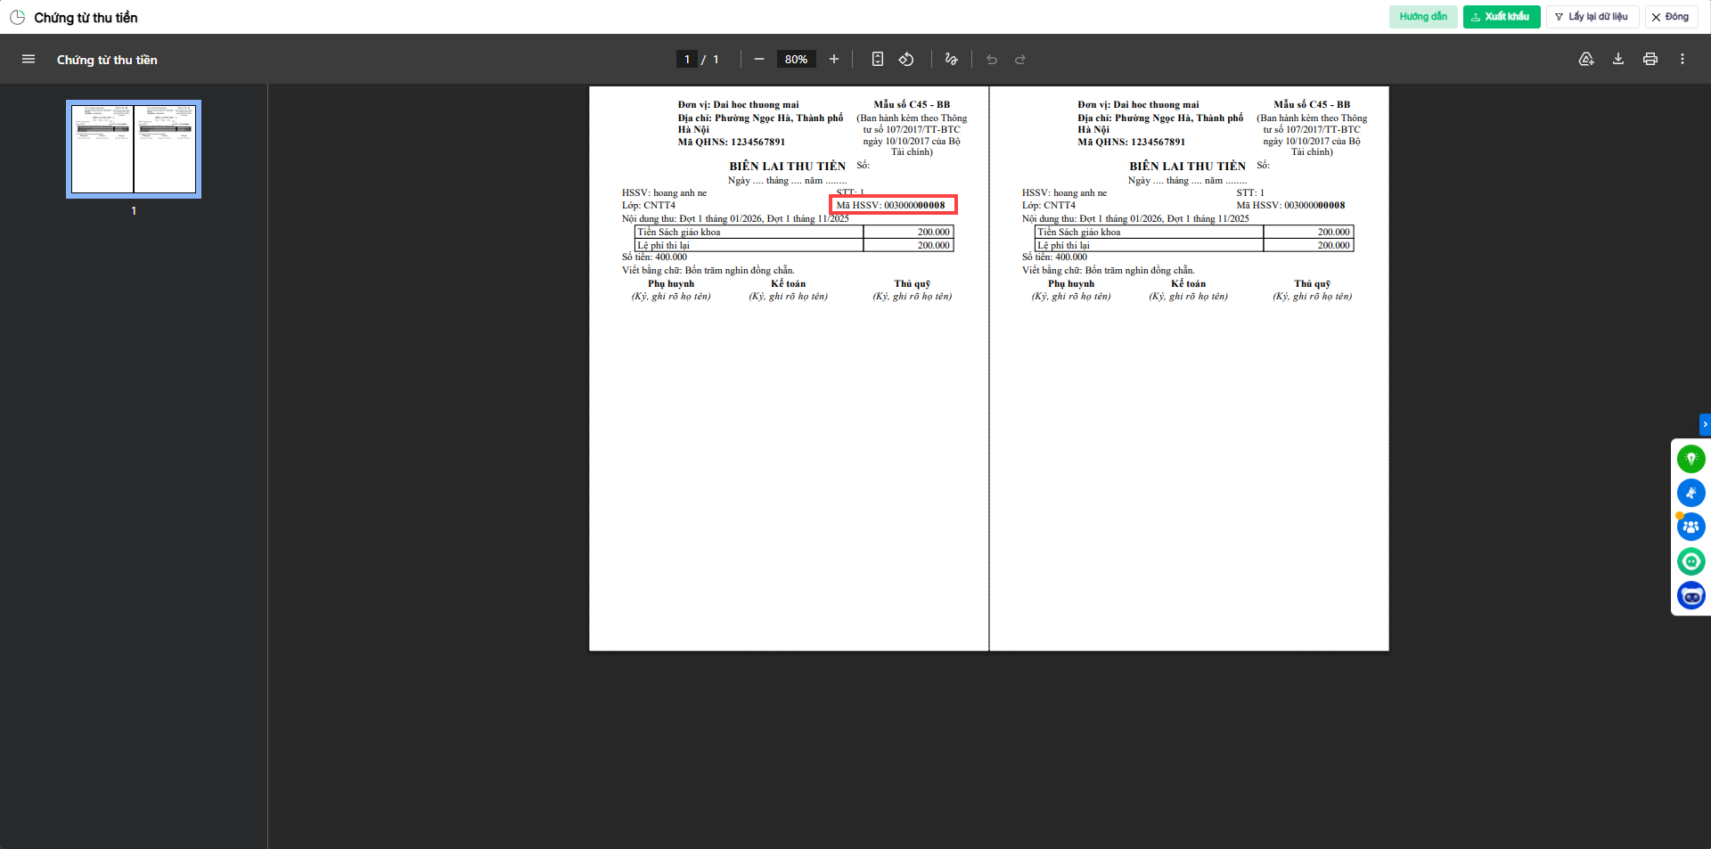Click the page number input field
The image size is (1711, 849).
[x=687, y=60]
